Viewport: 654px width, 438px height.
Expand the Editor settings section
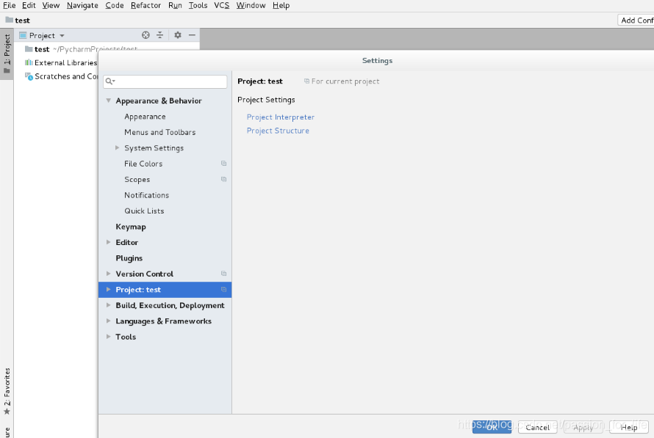[x=108, y=242]
